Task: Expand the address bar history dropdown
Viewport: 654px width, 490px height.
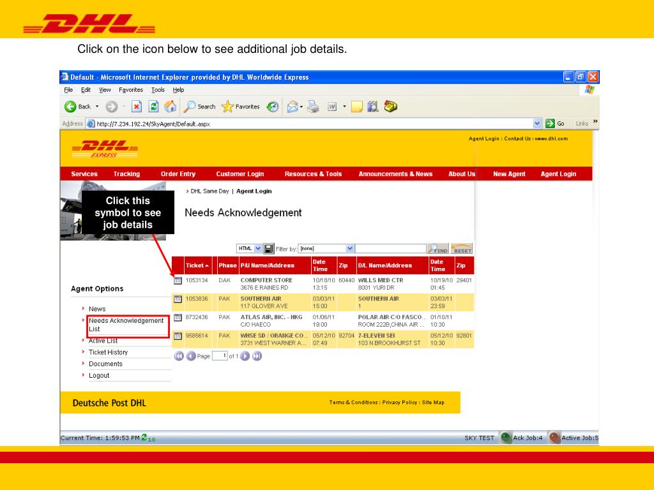Action: tap(537, 123)
